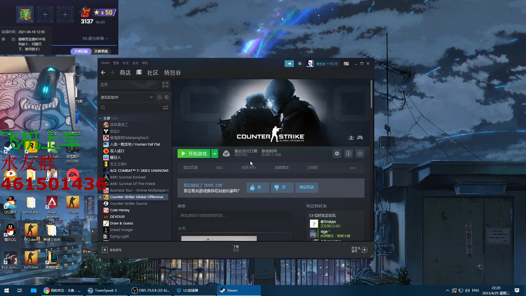Viewport: 526px width, 296px height.
Task: Click Tristan's friend avatar
Action: (x=314, y=224)
